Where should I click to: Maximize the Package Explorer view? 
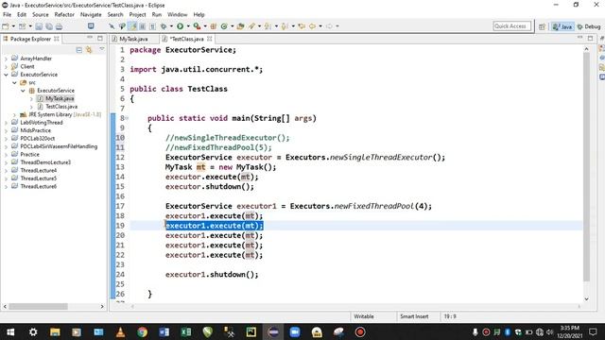click(x=100, y=38)
